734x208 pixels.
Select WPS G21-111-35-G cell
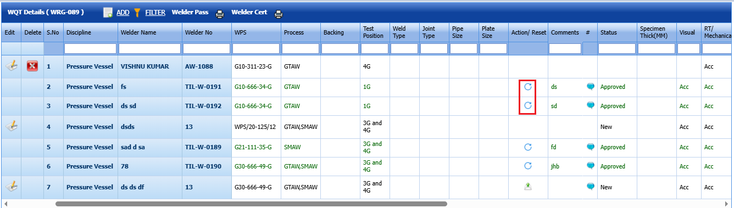click(253, 147)
